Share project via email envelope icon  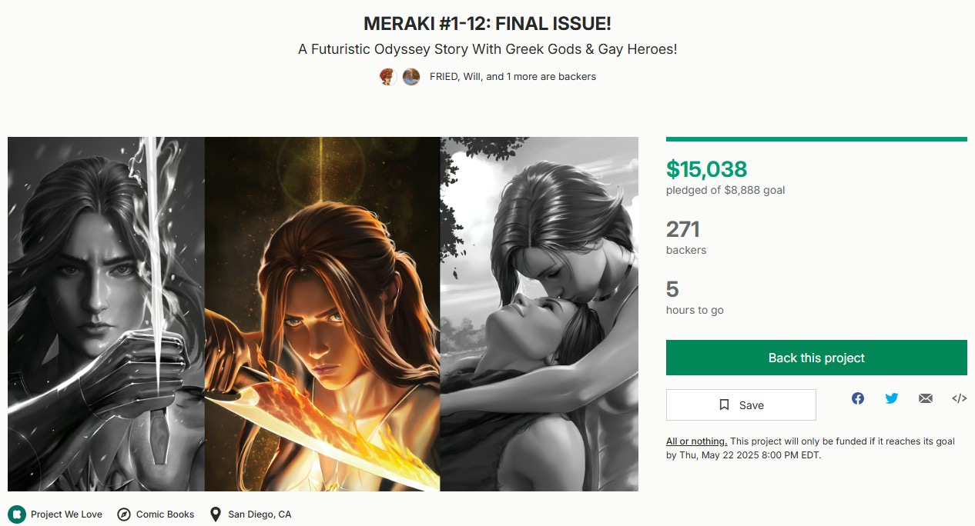(x=926, y=398)
